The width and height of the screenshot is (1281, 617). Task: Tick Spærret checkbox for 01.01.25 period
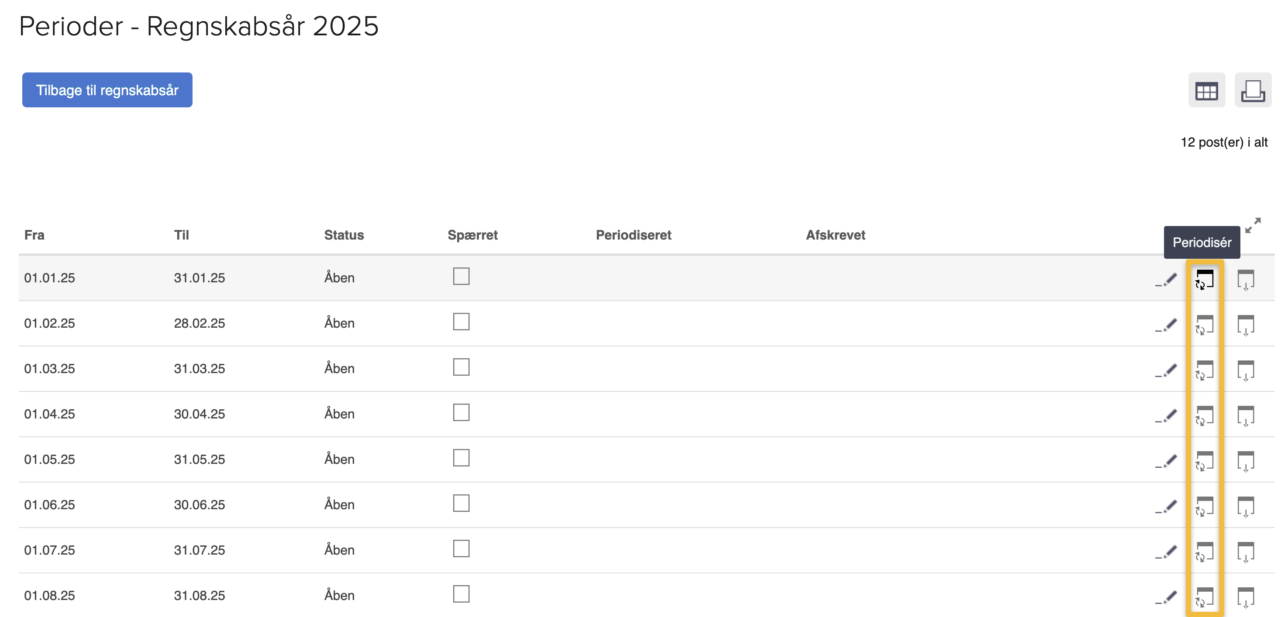[x=461, y=276]
